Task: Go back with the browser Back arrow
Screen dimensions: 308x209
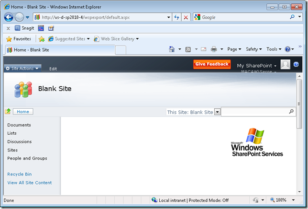Action: [9, 17]
